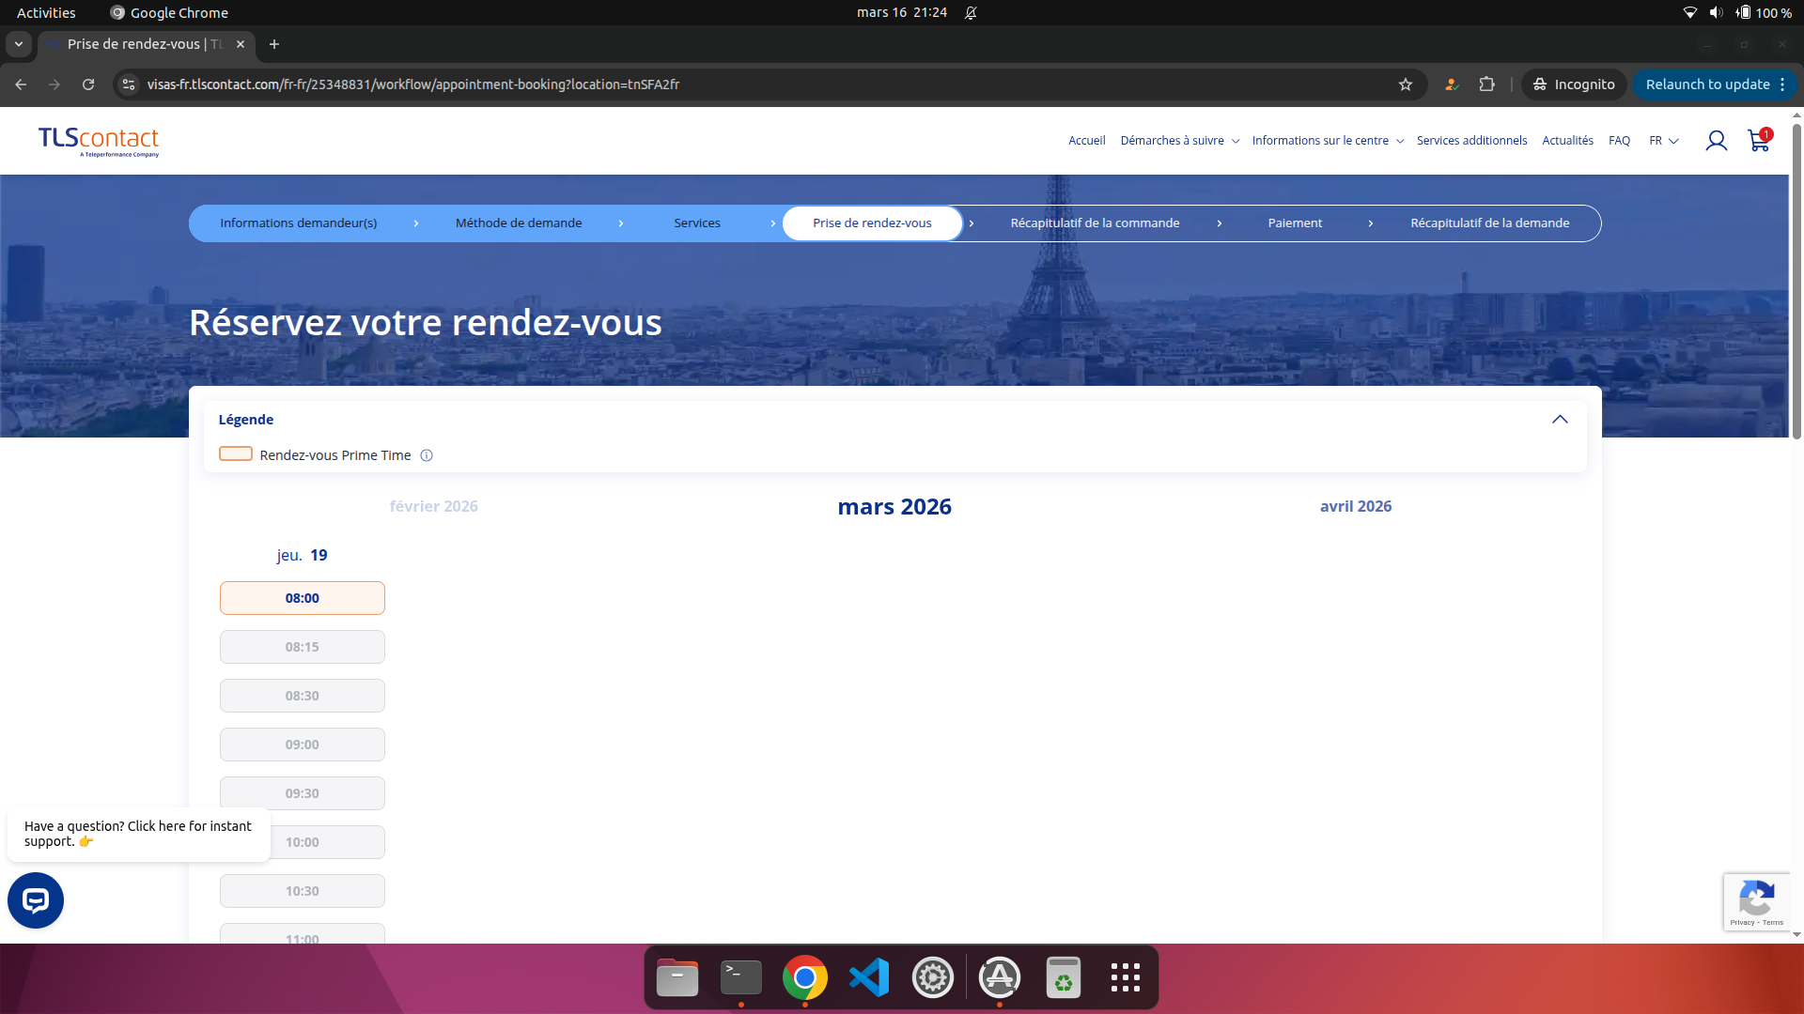Image resolution: width=1804 pixels, height=1014 pixels.
Task: Click the Prime Time orange color swatch
Action: coord(236,453)
